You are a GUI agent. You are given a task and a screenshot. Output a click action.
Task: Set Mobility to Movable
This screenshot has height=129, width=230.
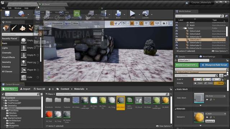(218, 83)
